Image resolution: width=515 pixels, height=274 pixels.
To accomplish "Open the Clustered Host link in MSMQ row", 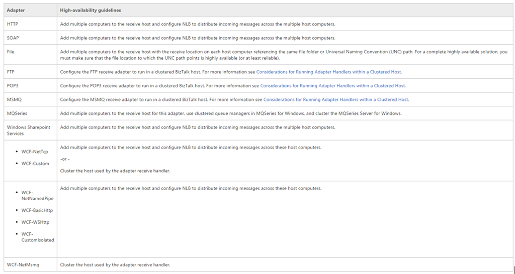I will tap(336, 99).
